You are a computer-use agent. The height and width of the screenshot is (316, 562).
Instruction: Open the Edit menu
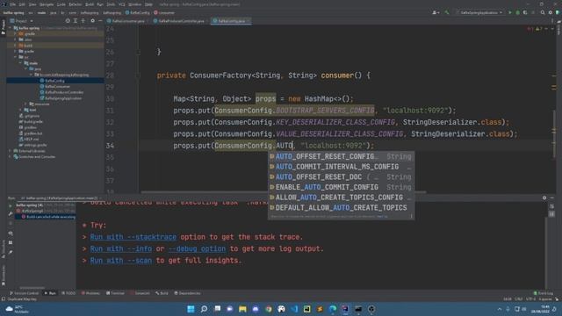pos(22,4)
